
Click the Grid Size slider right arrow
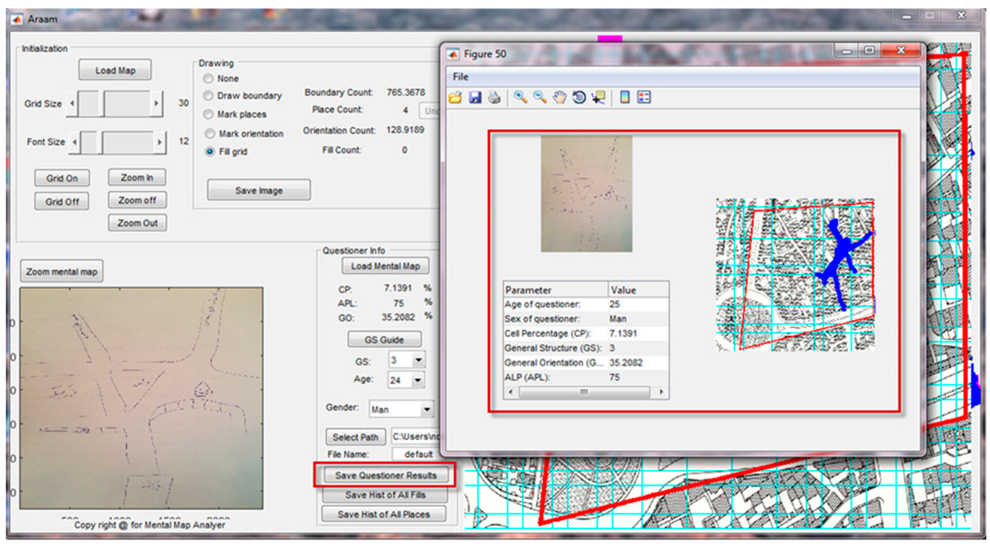coord(156,103)
